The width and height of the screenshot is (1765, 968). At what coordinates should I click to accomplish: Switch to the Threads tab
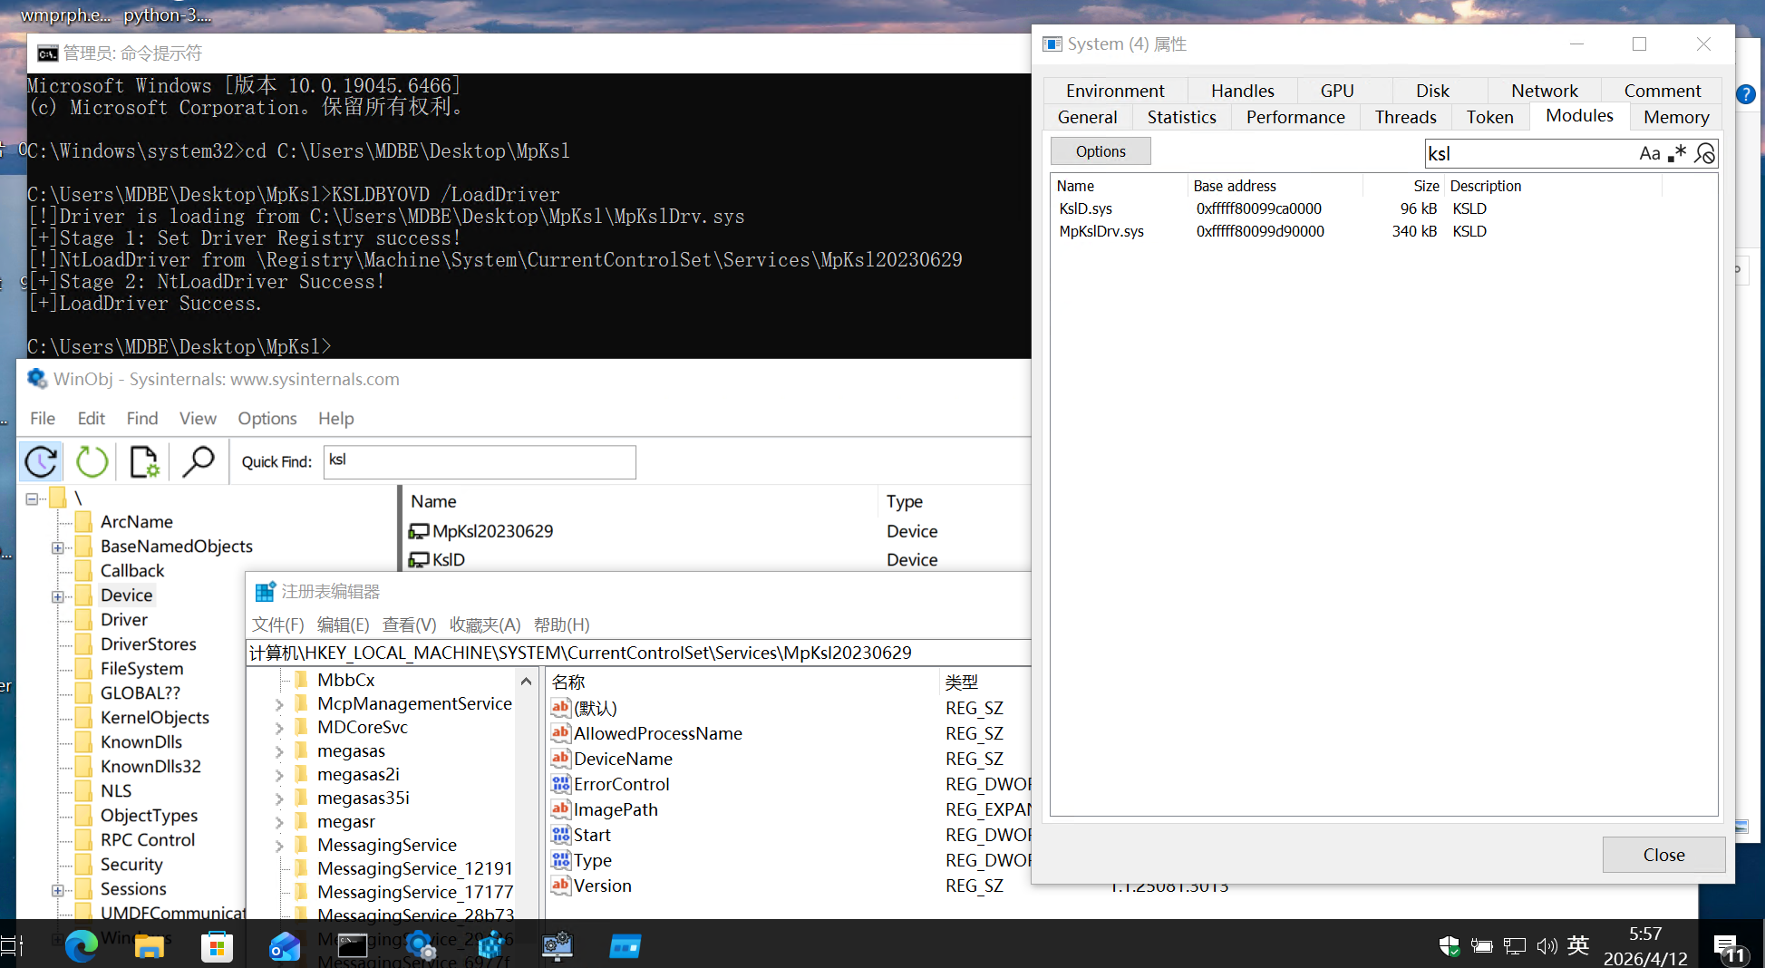(1405, 117)
